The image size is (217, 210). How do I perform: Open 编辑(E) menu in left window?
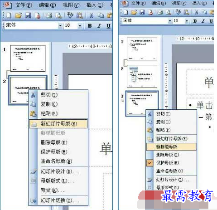coord(48,5)
